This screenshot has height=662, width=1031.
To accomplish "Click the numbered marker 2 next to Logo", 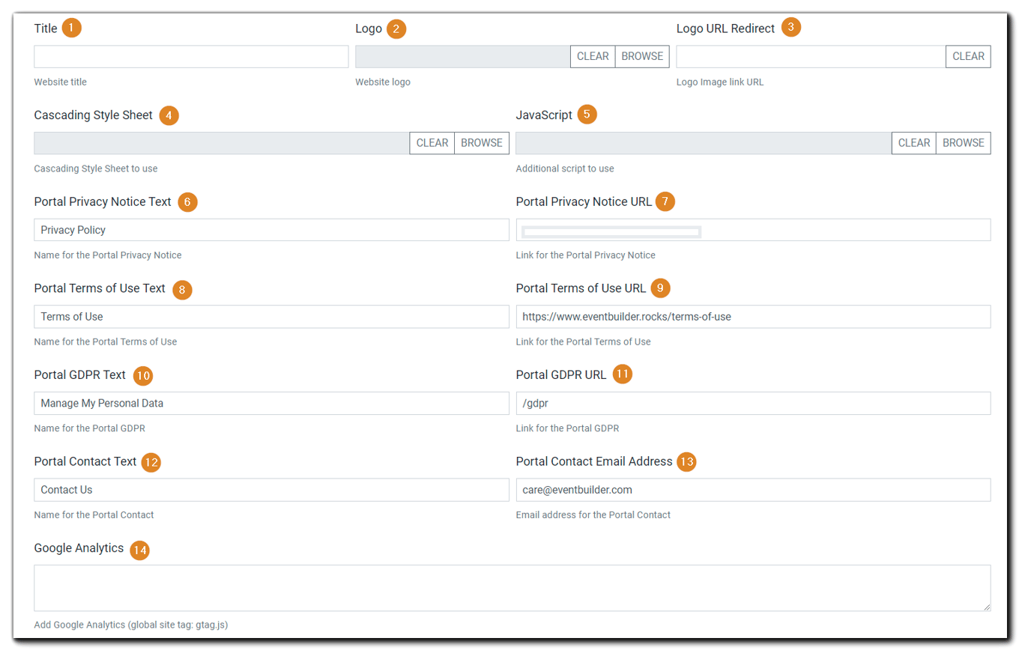I will [396, 28].
